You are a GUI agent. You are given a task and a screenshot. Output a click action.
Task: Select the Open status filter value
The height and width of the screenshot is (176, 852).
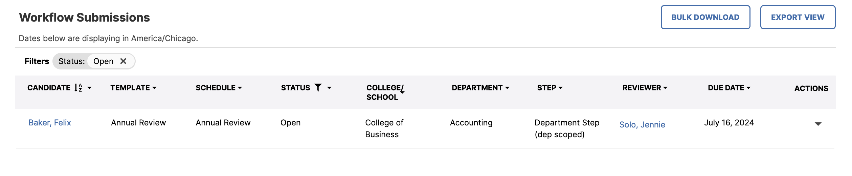103,61
